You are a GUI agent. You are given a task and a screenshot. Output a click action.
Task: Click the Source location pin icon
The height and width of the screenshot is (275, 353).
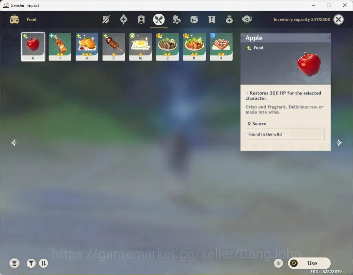(x=249, y=123)
